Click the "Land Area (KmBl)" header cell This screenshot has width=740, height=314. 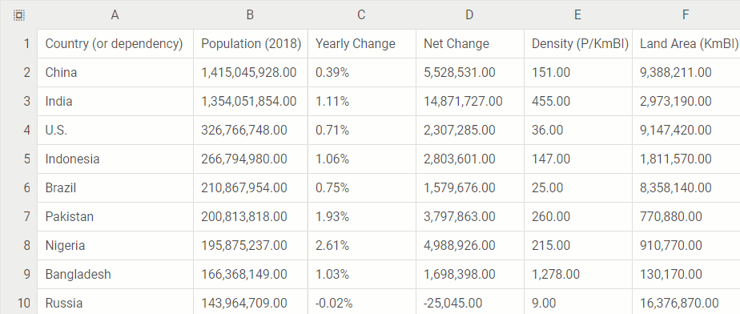686,44
